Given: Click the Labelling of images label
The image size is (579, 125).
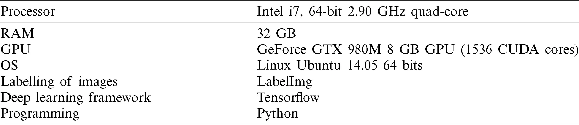Looking at the screenshot, I should 59,82.
